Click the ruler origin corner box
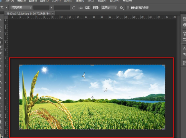 pyautogui.click(x=6, y=17)
